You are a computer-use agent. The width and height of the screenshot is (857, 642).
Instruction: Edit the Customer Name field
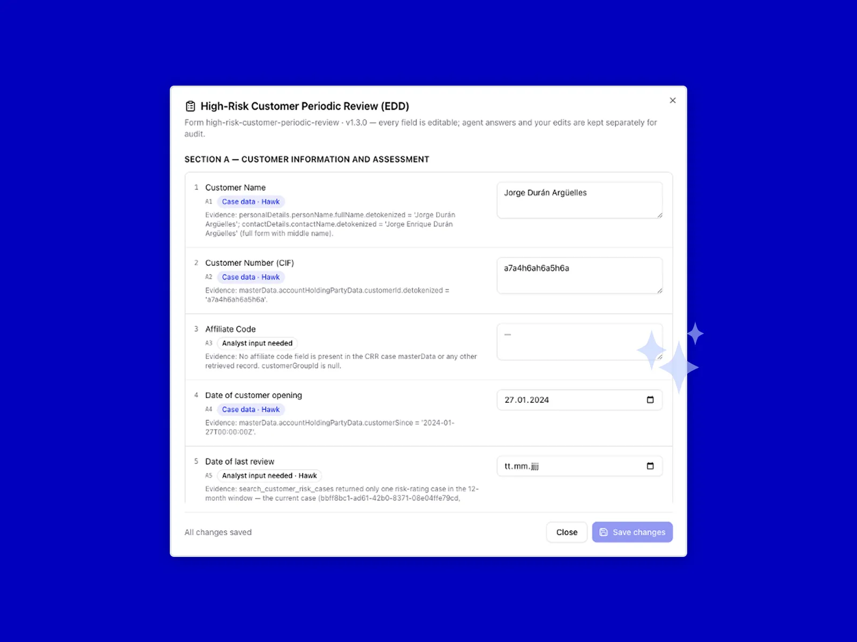pos(580,200)
